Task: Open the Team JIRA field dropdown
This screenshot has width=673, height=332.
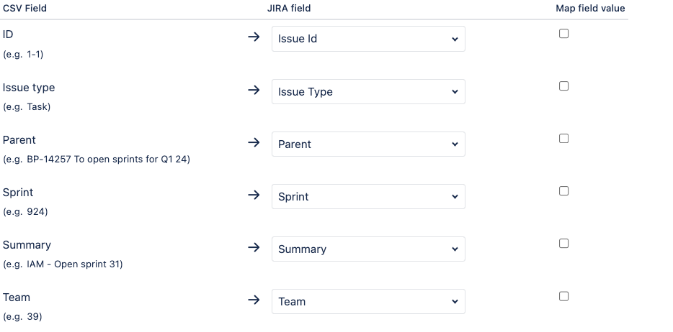Action: coord(368,301)
